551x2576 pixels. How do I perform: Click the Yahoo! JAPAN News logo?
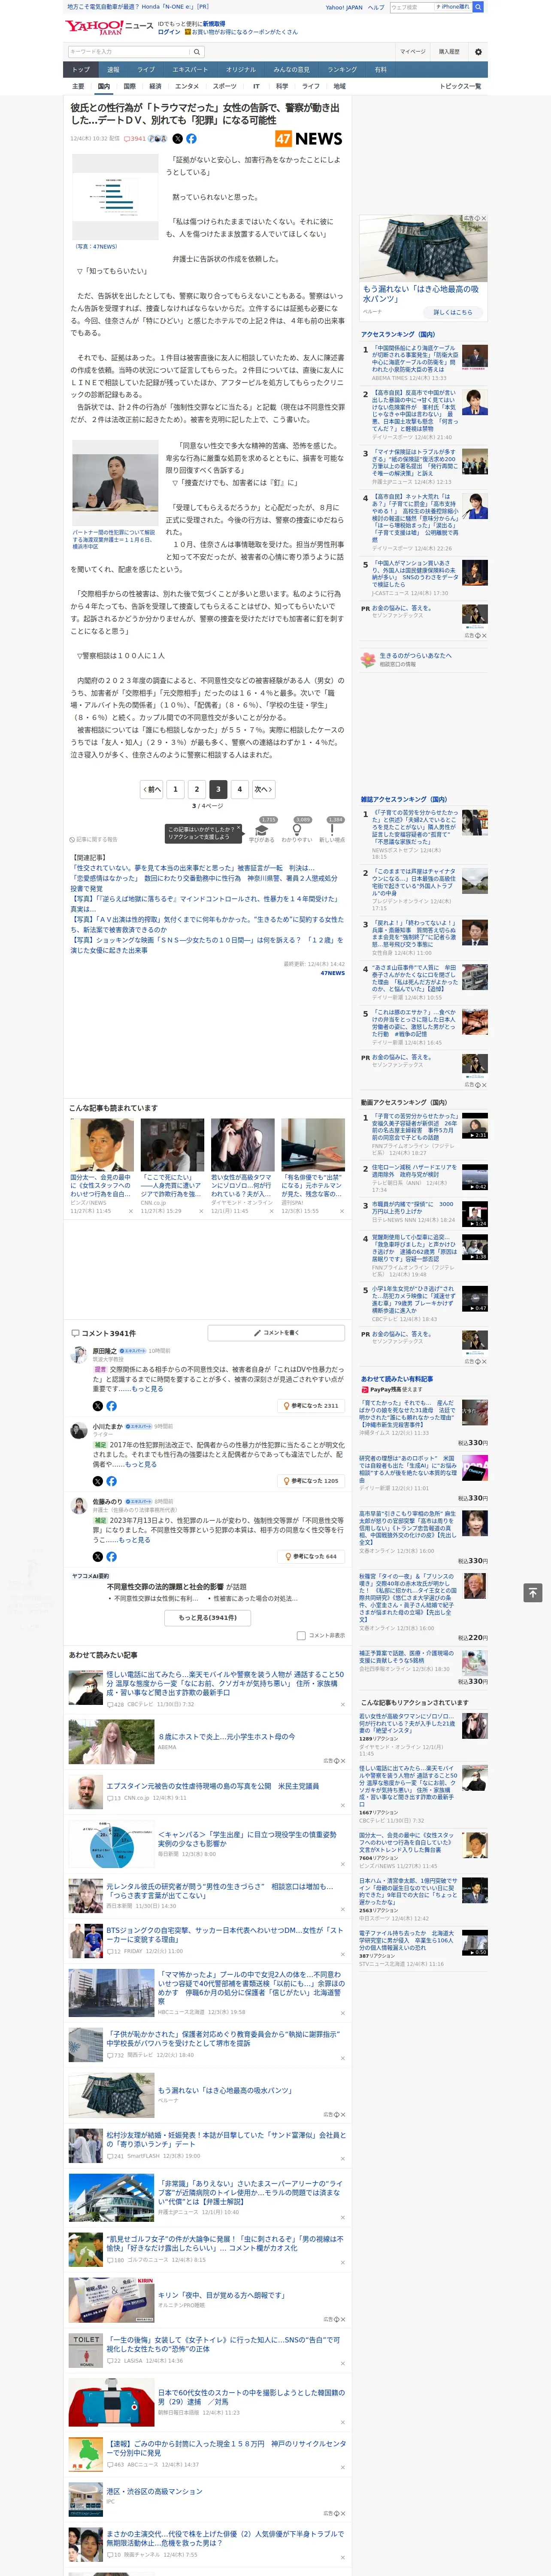coord(109,27)
